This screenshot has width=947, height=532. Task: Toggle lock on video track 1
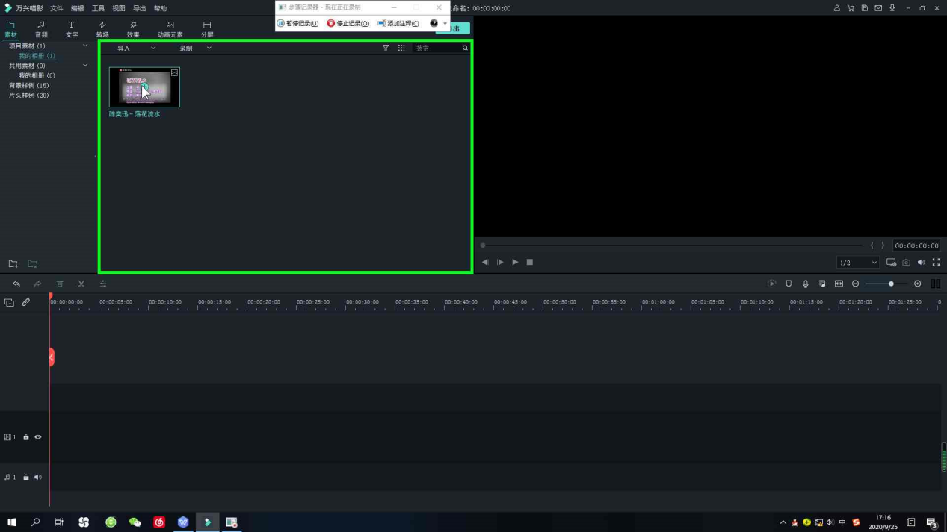(x=26, y=437)
